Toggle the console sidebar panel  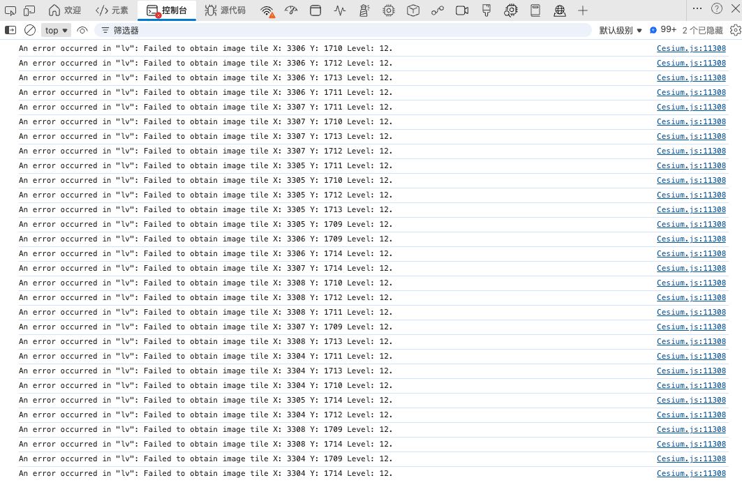[10, 30]
